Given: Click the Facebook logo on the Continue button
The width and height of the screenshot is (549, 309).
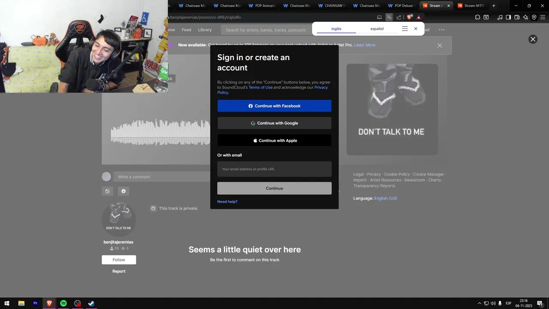Looking at the screenshot, I should 250,106.
